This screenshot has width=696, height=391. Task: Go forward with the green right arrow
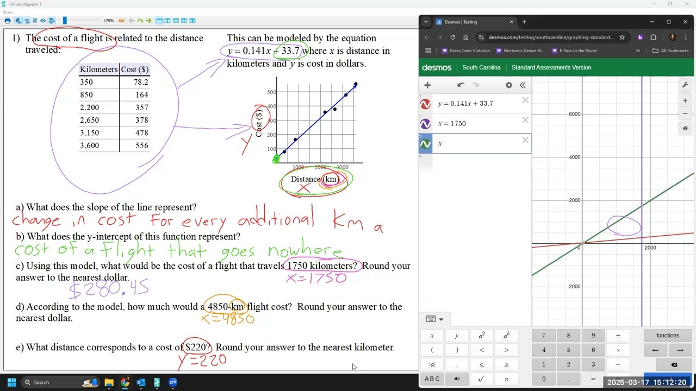148,21
